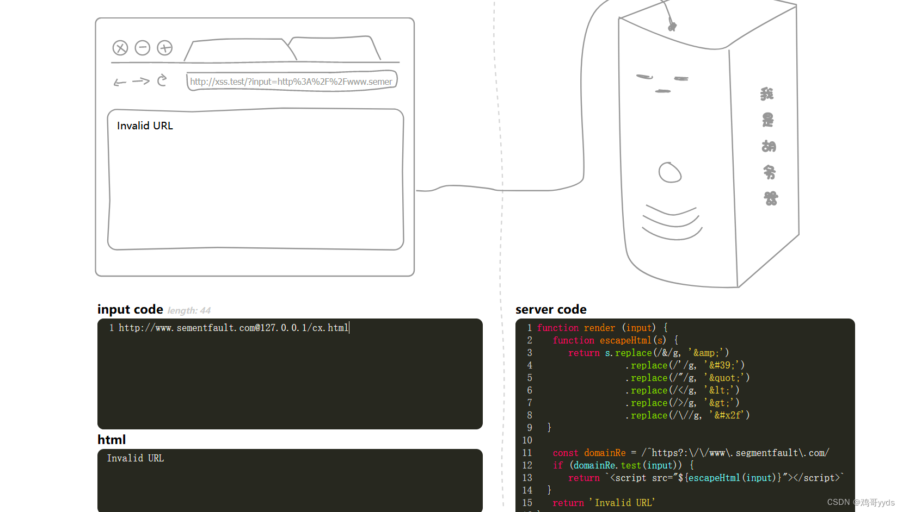Click the X circle icon in sketch browser

120,48
